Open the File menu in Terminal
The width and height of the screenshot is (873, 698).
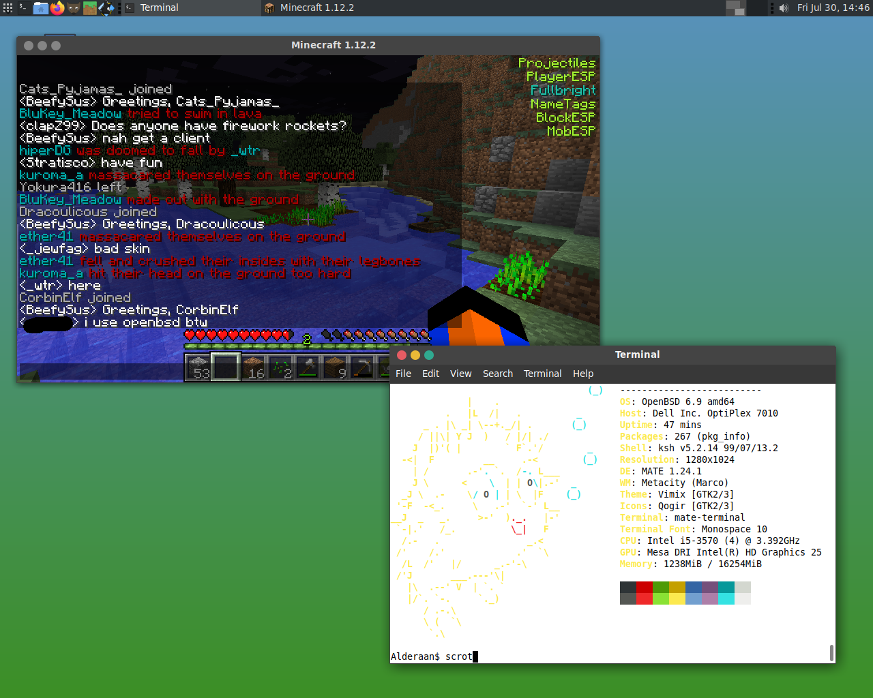tap(403, 374)
